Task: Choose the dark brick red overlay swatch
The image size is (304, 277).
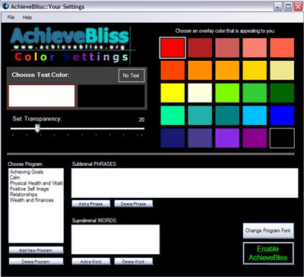Action: [200, 48]
